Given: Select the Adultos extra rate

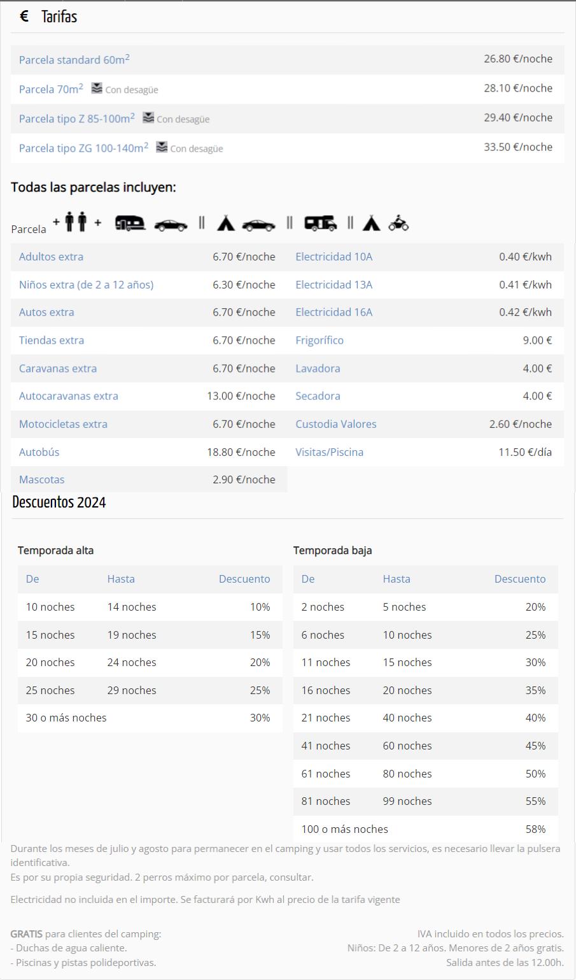Looking at the screenshot, I should (x=51, y=257).
